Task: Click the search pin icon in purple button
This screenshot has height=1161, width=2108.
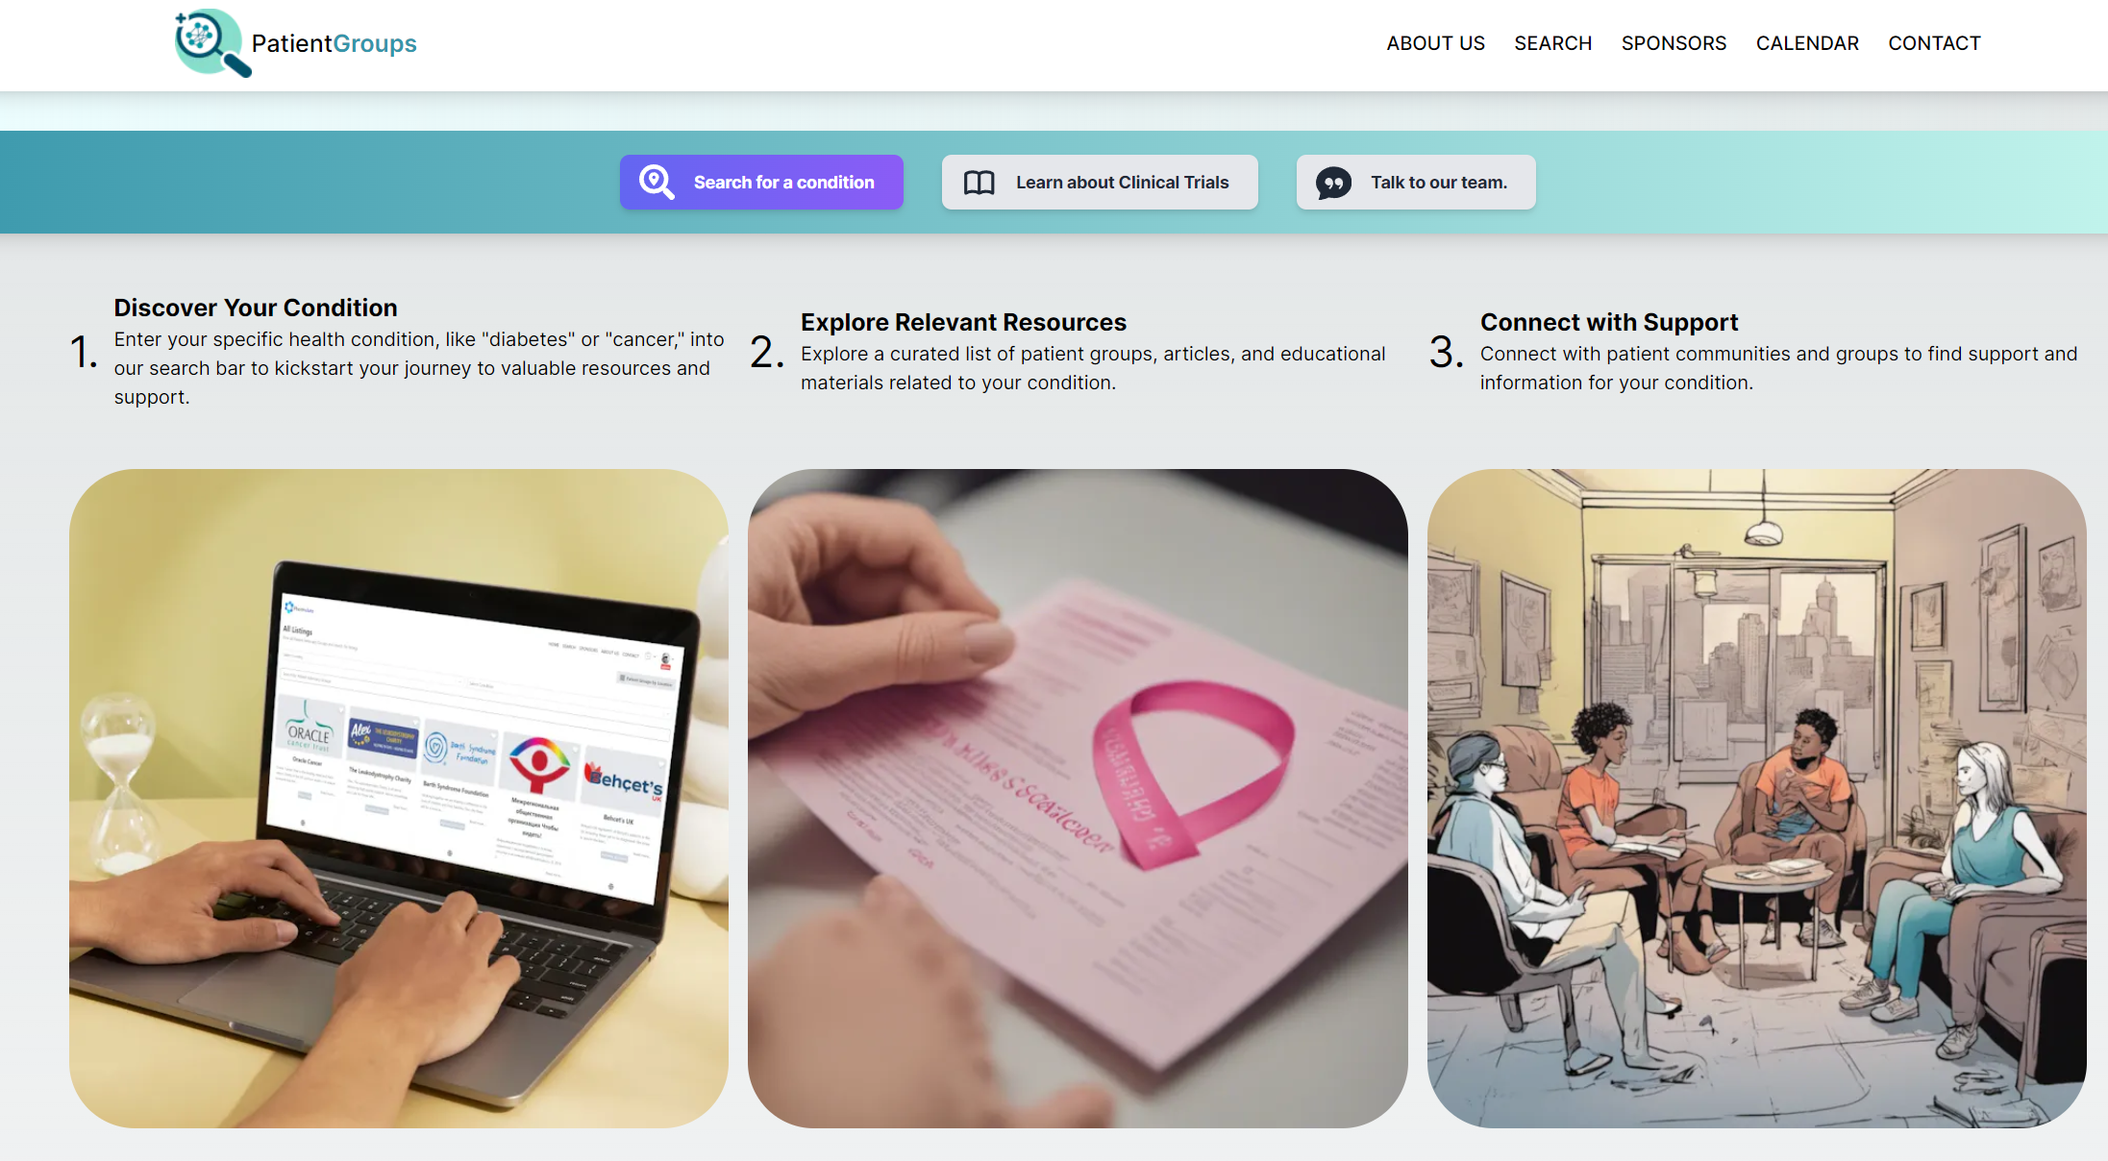Action: (x=657, y=182)
